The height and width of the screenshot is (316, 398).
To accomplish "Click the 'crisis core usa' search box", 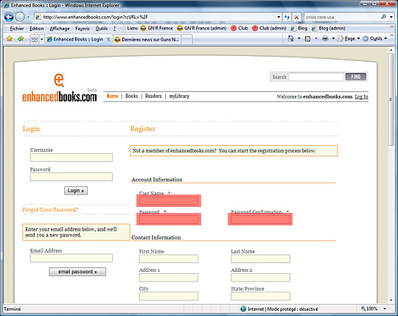I will [342, 17].
